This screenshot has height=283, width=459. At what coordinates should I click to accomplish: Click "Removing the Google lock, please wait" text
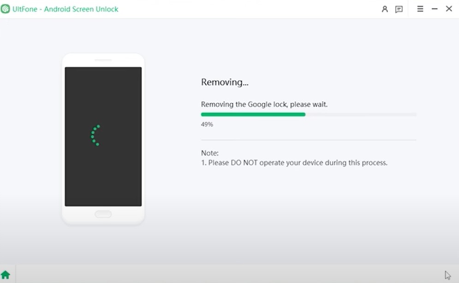(x=264, y=105)
